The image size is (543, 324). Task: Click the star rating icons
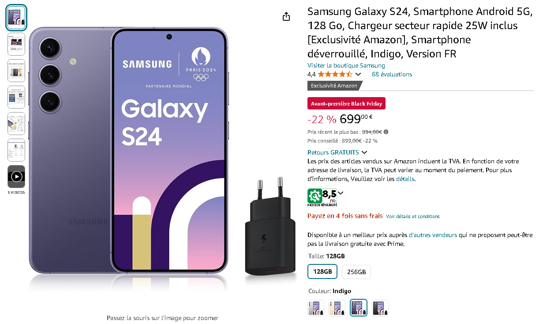click(x=335, y=74)
